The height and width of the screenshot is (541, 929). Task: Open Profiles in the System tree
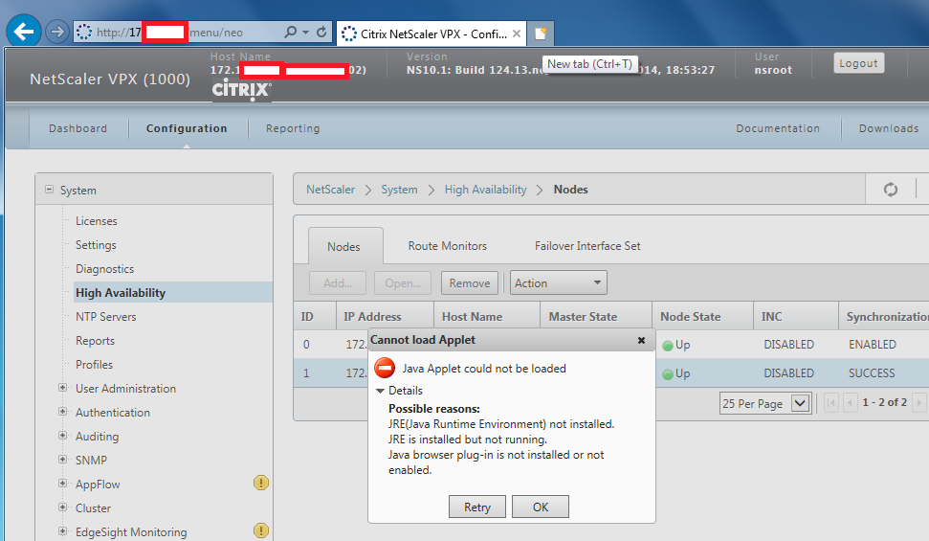pyautogui.click(x=94, y=364)
